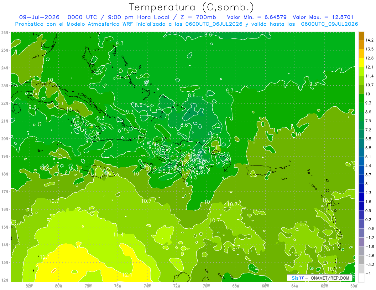Click the 0.2 label on the color scale
The height and width of the screenshot is (290, 376).
(x=368, y=220)
